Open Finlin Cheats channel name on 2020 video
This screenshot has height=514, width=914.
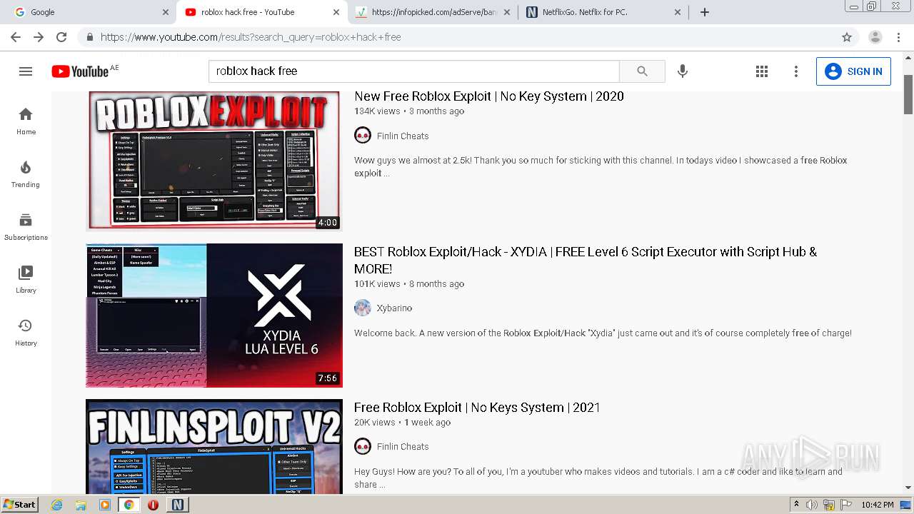(403, 136)
